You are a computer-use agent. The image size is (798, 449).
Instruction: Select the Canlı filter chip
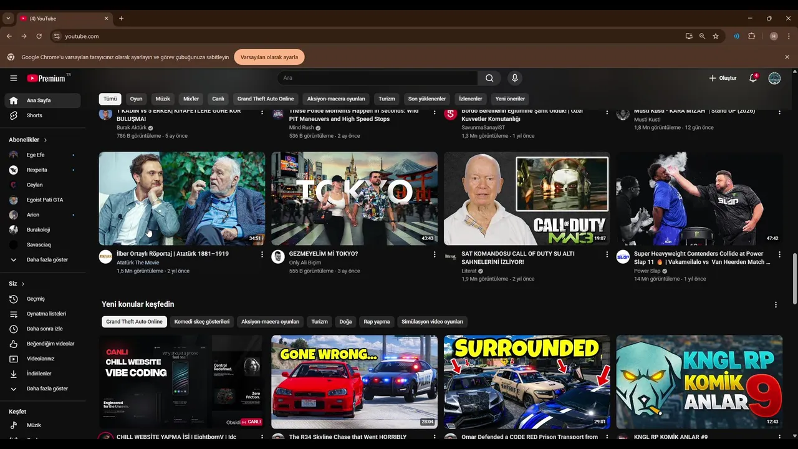pyautogui.click(x=218, y=99)
